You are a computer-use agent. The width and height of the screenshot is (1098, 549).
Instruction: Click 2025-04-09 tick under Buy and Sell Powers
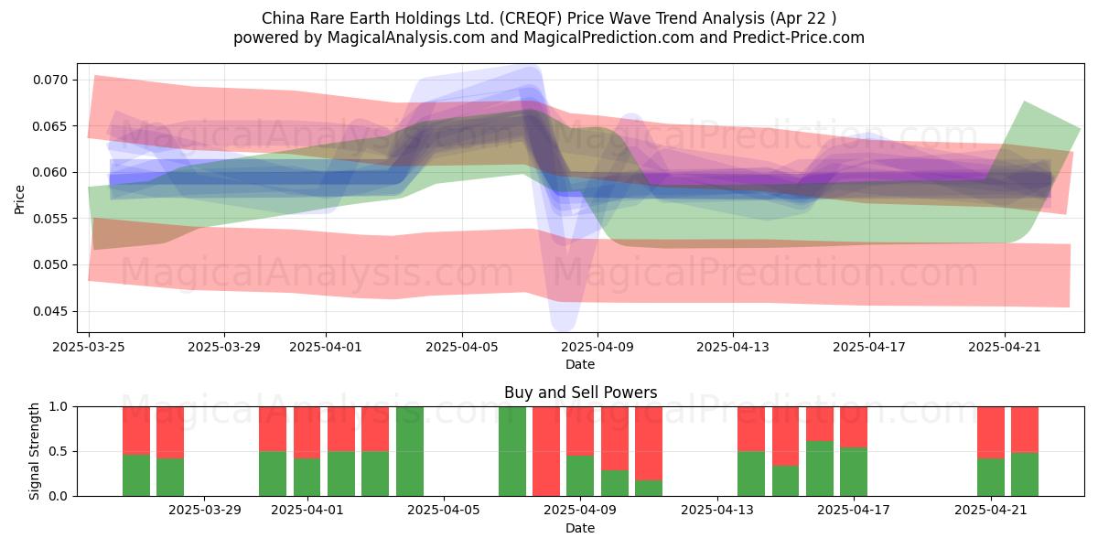580,511
